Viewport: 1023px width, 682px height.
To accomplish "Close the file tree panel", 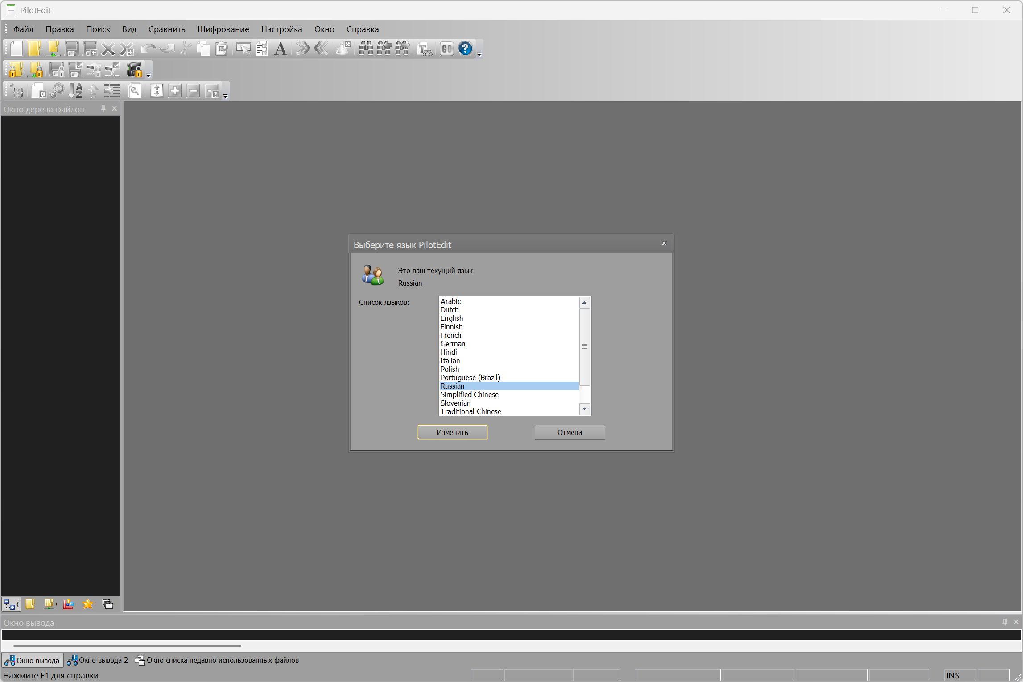I will click(115, 108).
